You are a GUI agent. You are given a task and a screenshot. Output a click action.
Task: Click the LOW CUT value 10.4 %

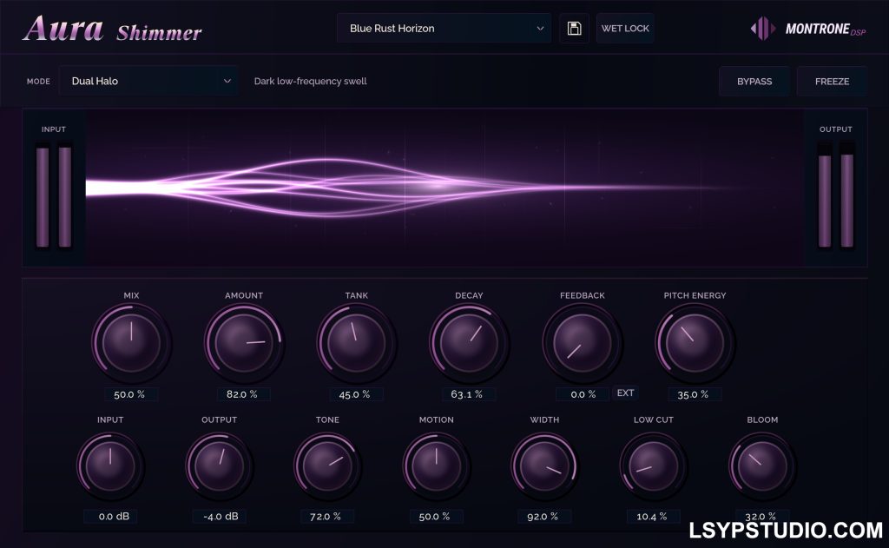point(653,516)
